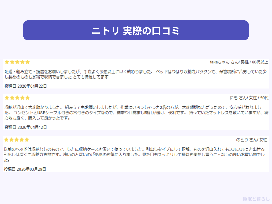The width and height of the screenshot is (272, 204).
Task: Select reviewer name にも さん/ 女性 / 50代
Action: click(249, 98)
